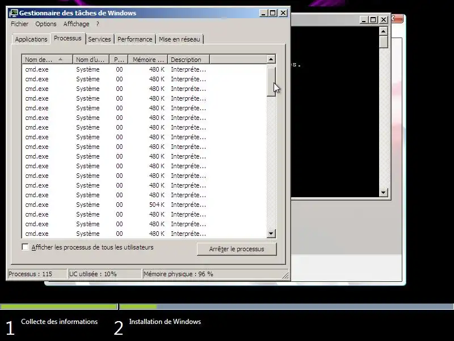
Task: Open the ? help menu
Action: pyautogui.click(x=98, y=24)
